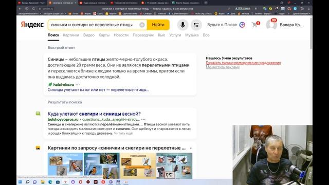Click the Yandex logo

(32, 25)
